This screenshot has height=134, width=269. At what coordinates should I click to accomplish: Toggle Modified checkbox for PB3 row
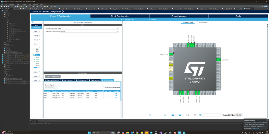116,93
